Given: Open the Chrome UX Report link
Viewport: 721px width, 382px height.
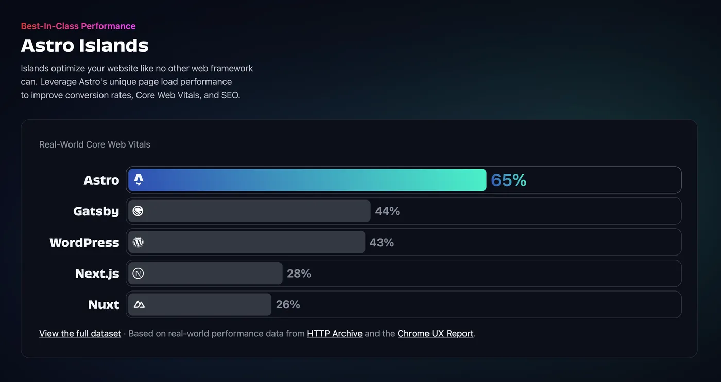Looking at the screenshot, I should pos(435,333).
